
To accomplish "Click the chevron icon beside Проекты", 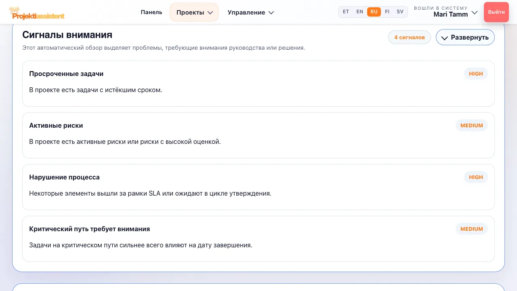I will click(210, 13).
